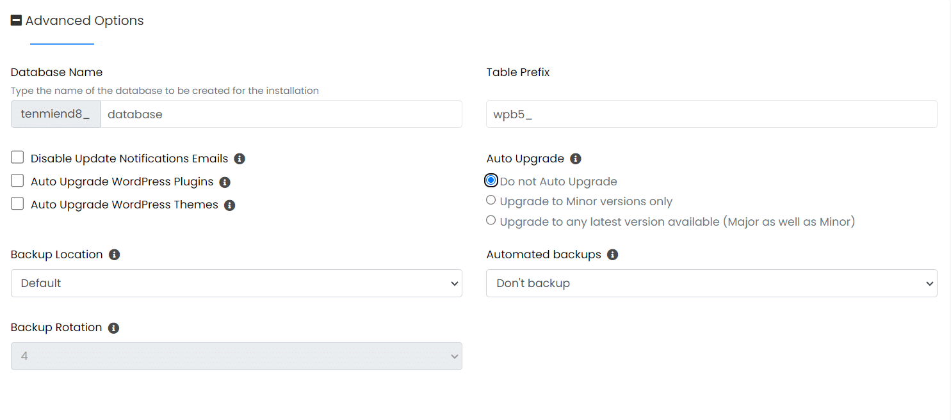Open info for Disable Update Notifications Emails
951x420 pixels.
click(x=240, y=158)
